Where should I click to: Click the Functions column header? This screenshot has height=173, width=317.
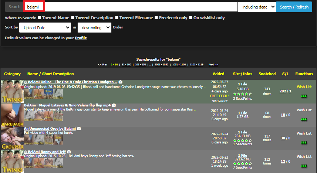tap(304, 74)
